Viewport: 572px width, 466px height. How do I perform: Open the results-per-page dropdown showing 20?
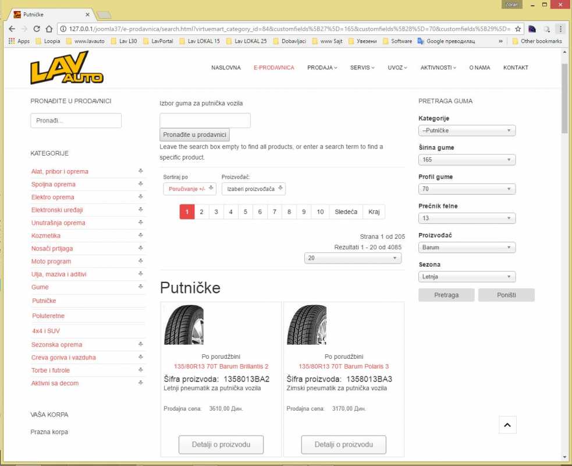[x=353, y=258]
